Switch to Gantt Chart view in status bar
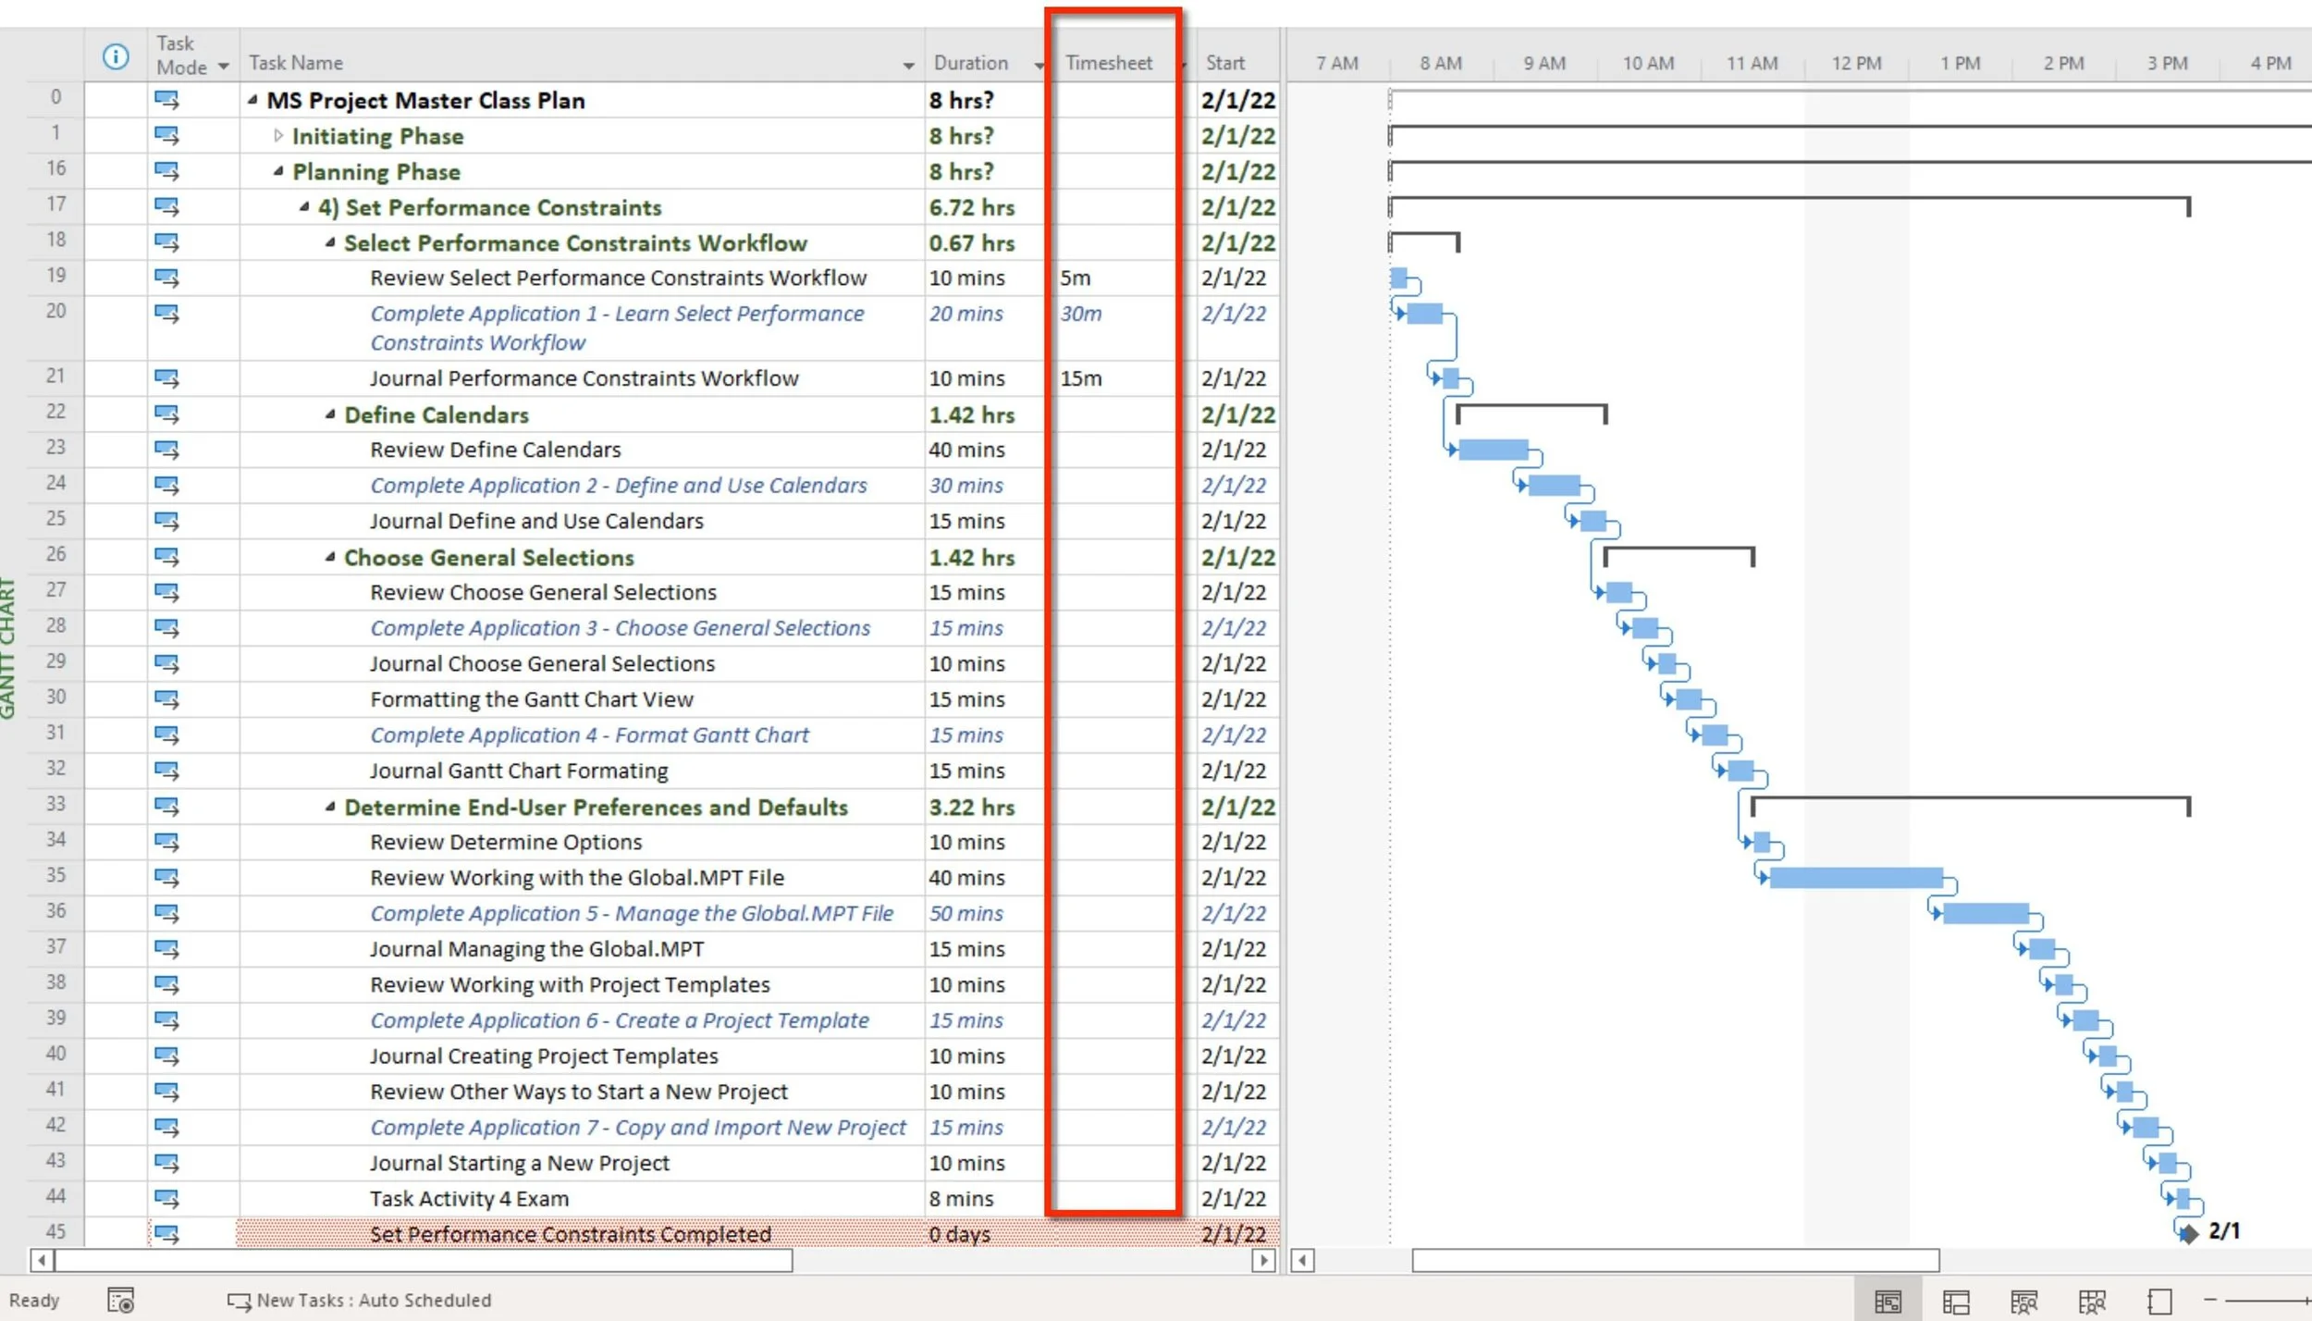The height and width of the screenshot is (1321, 2312). pos(1888,1302)
